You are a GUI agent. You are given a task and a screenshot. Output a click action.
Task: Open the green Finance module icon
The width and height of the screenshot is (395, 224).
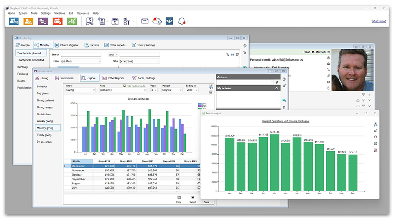tap(72, 21)
